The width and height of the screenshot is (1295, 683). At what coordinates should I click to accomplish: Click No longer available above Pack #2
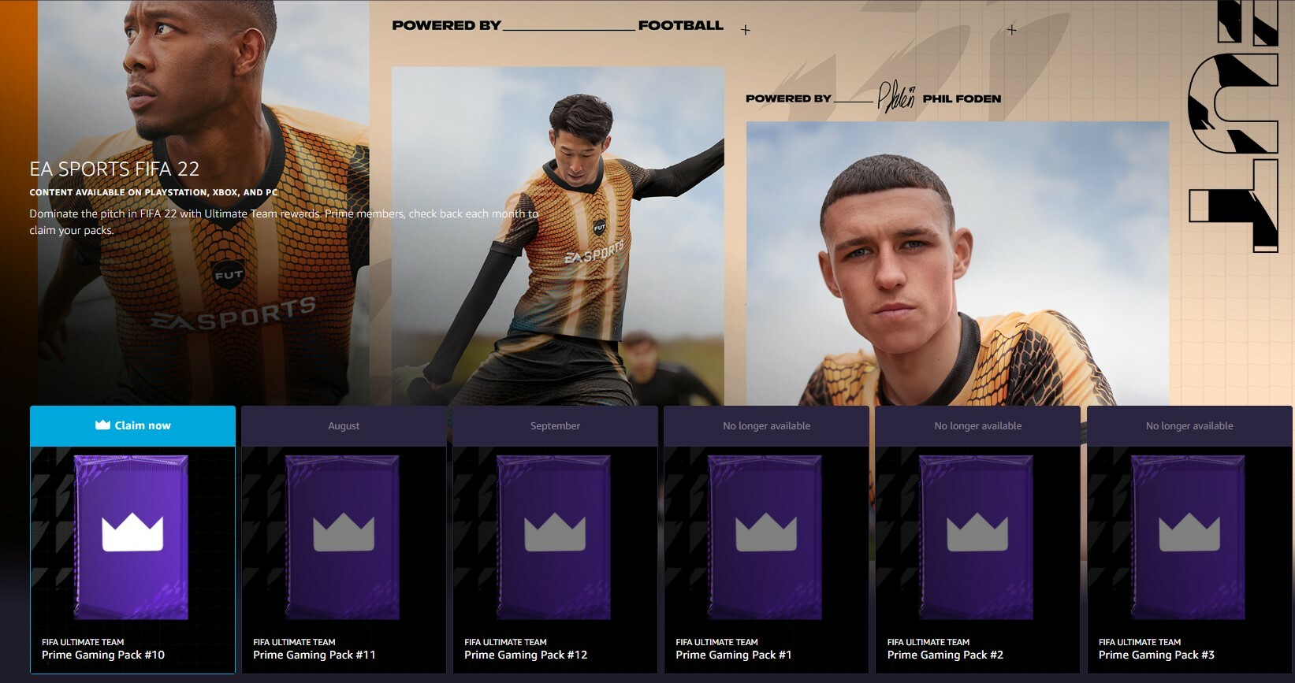(x=977, y=426)
